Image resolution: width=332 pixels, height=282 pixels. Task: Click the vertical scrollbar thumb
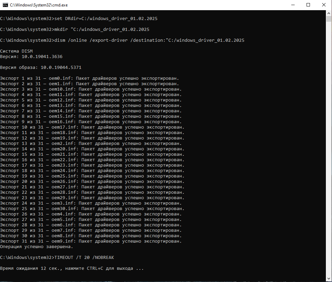pos(329,19)
